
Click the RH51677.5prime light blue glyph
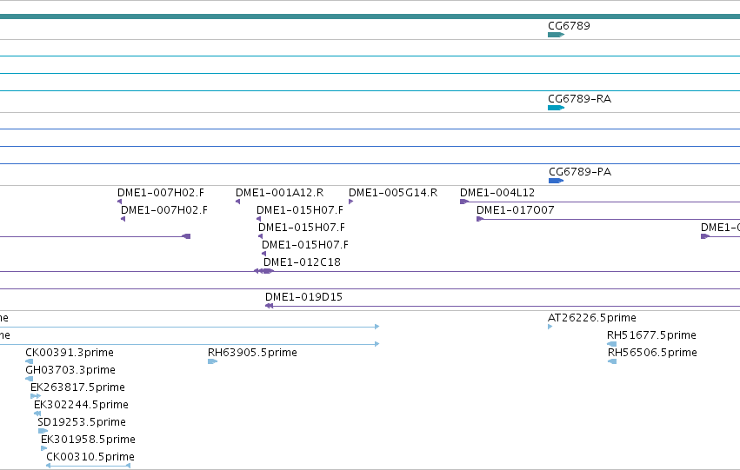tap(611, 344)
